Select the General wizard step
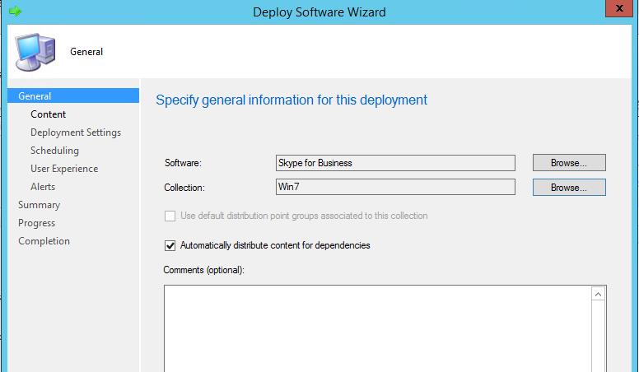639x372 pixels. 35,96
